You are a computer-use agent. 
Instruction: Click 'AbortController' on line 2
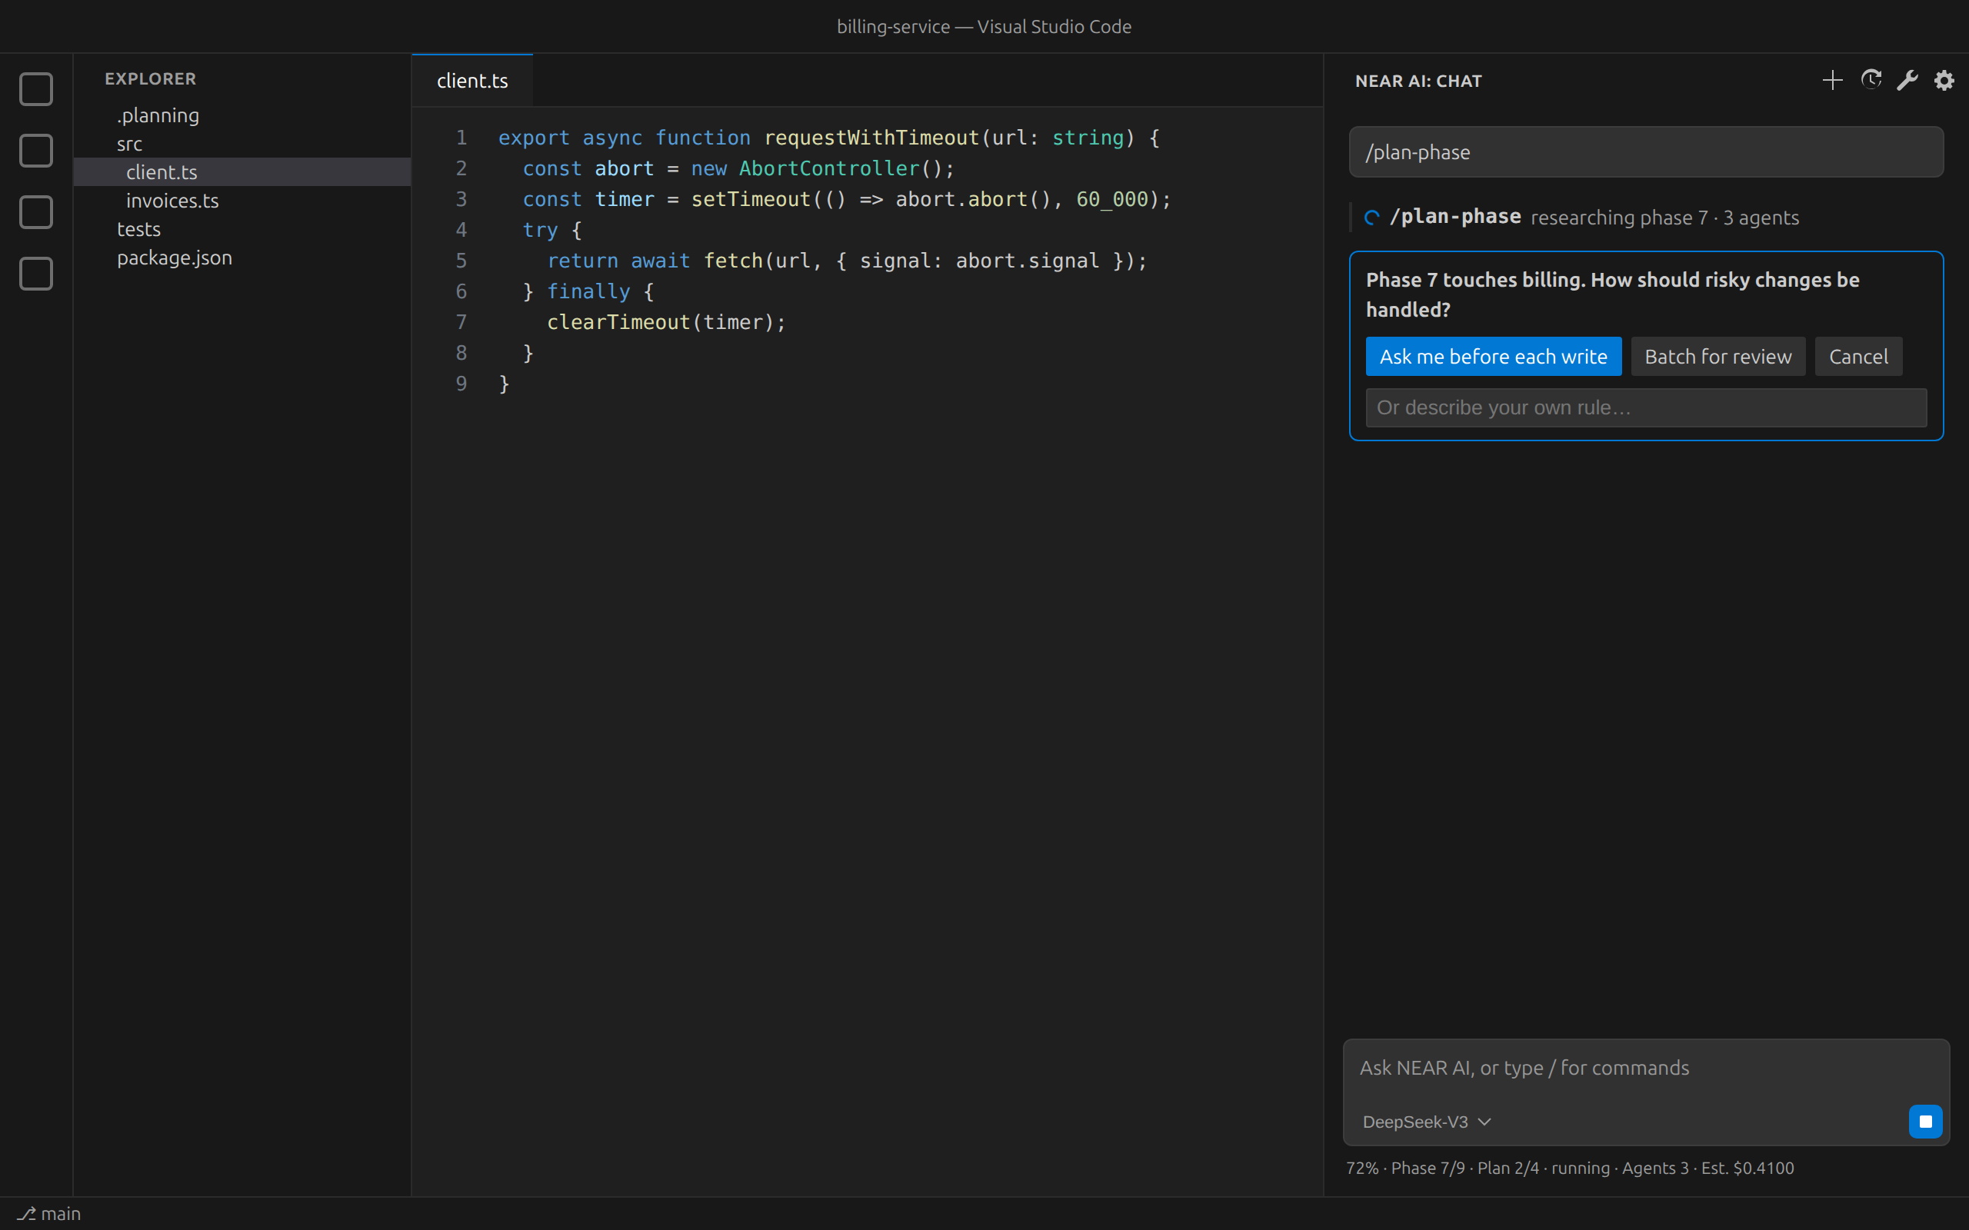pos(829,168)
